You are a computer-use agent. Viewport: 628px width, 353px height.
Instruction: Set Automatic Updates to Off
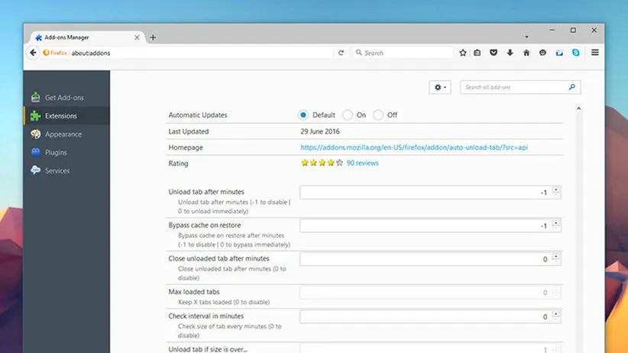point(378,115)
